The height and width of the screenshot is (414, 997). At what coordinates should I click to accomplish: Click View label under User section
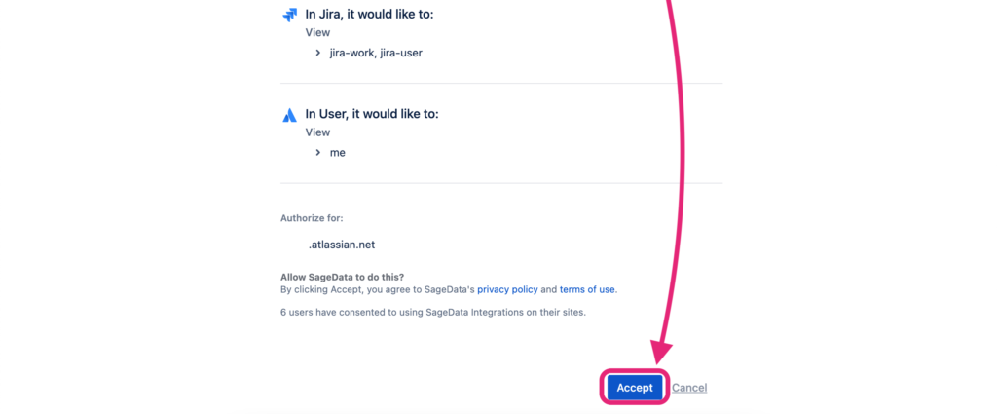pos(317,132)
